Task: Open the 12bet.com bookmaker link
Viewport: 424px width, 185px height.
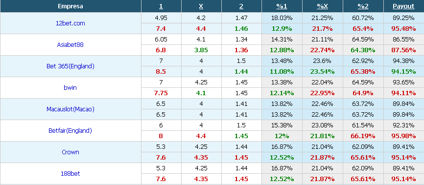Action: 71,23
